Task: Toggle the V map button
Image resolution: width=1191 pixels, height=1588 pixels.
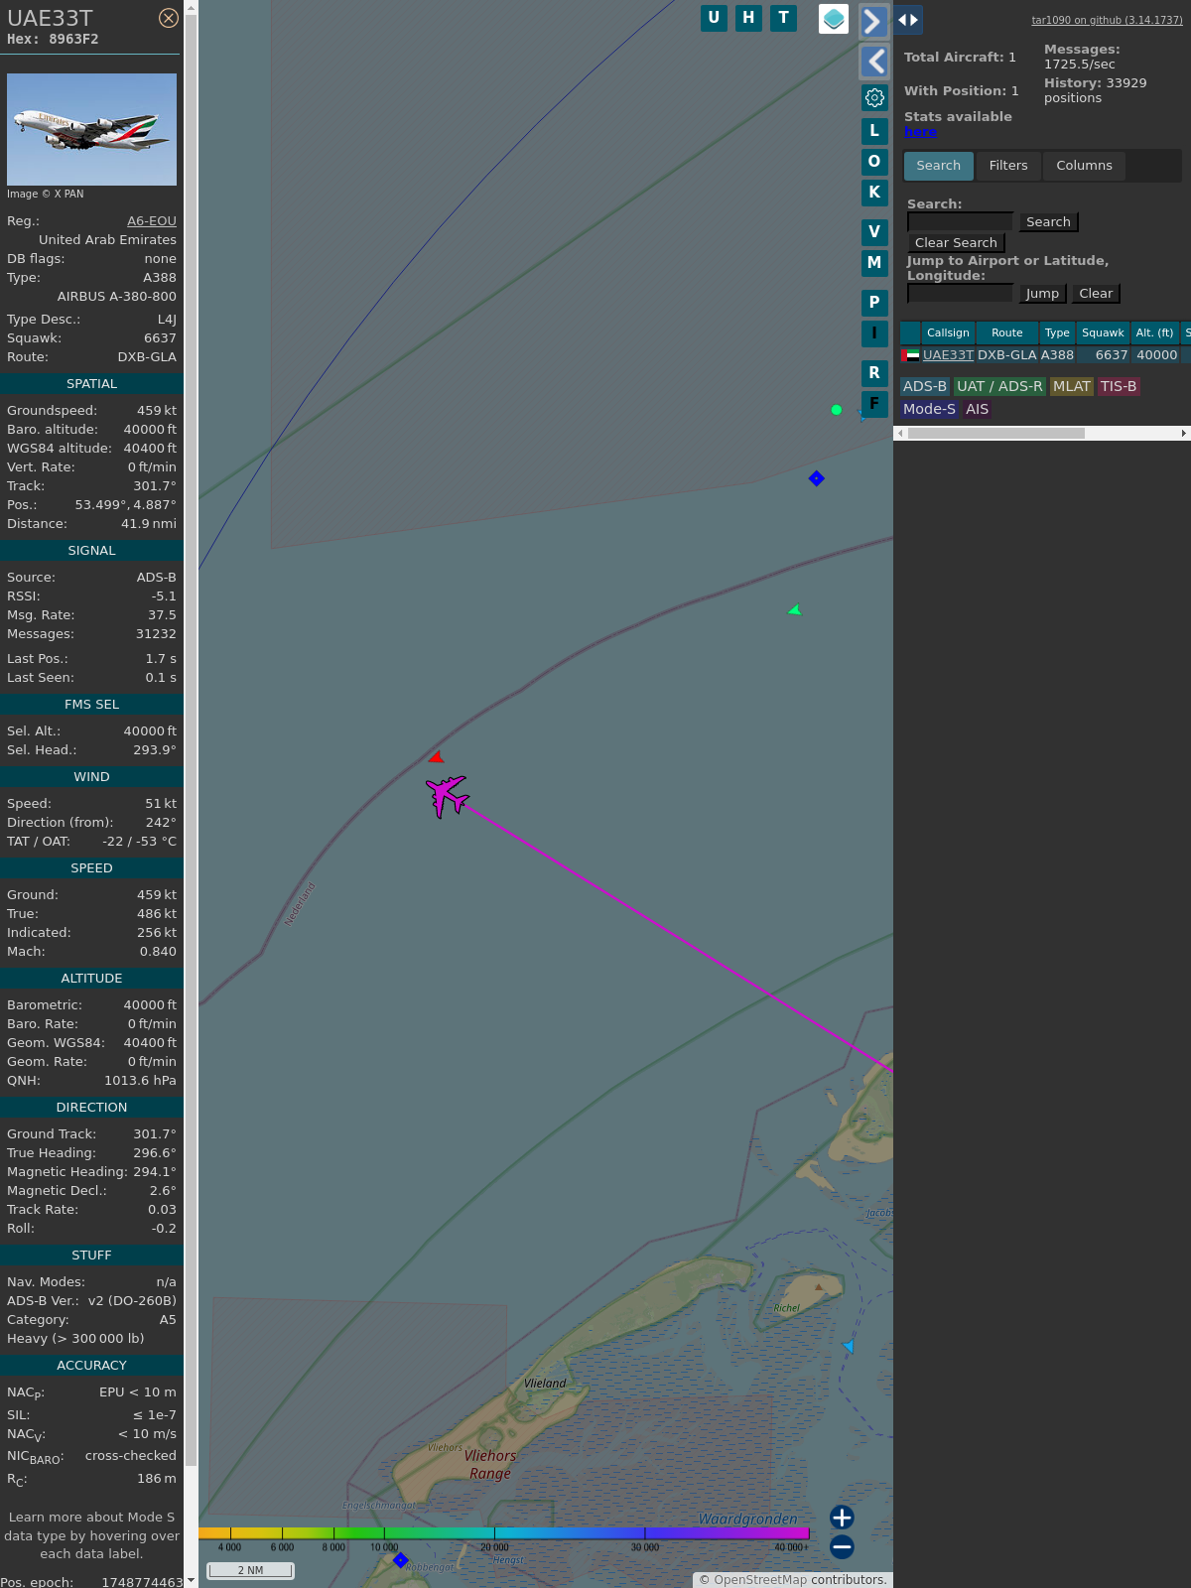Action: (x=874, y=232)
